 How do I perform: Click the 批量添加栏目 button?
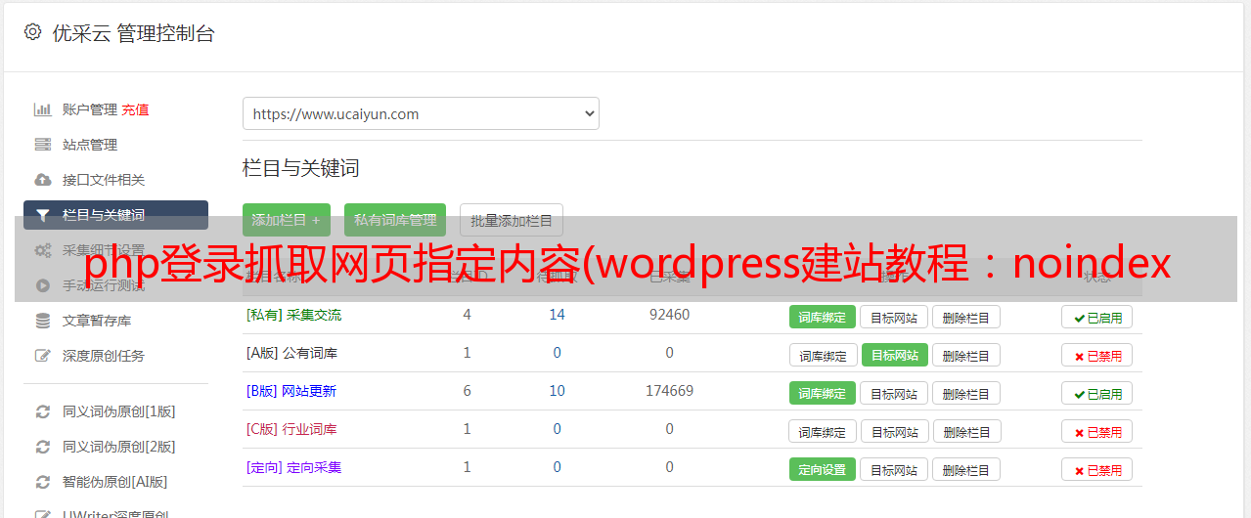point(512,220)
